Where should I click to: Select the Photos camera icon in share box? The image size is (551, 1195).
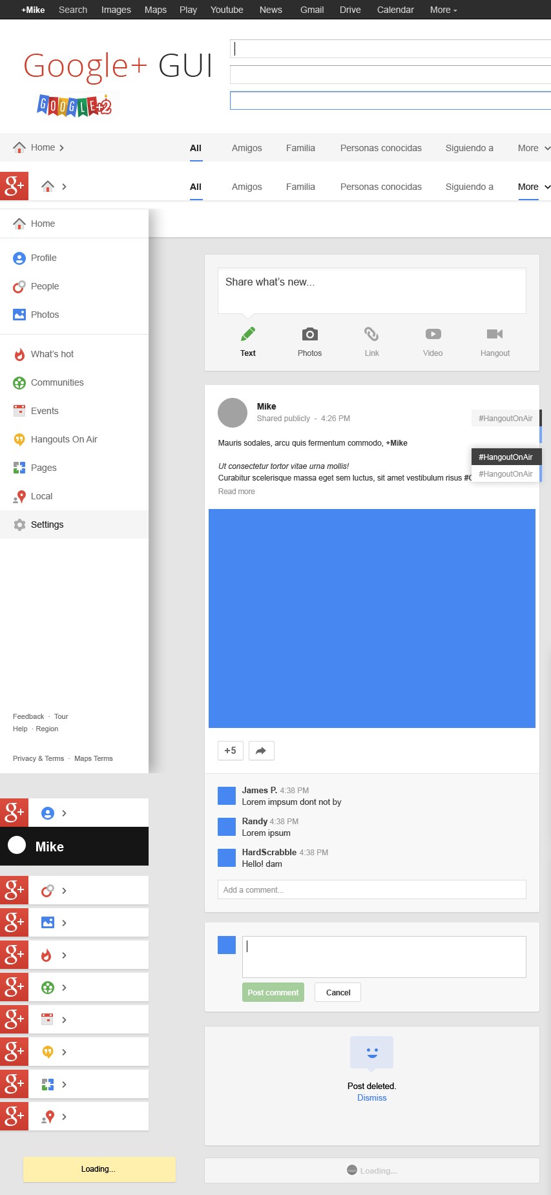coord(310,334)
